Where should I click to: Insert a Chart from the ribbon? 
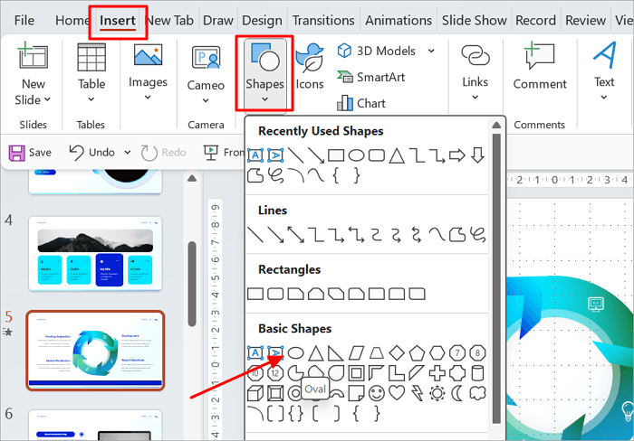[361, 103]
